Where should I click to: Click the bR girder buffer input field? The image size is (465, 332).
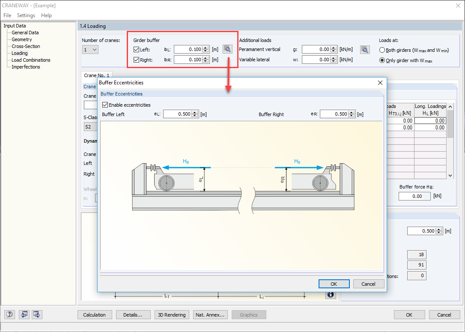click(188, 60)
